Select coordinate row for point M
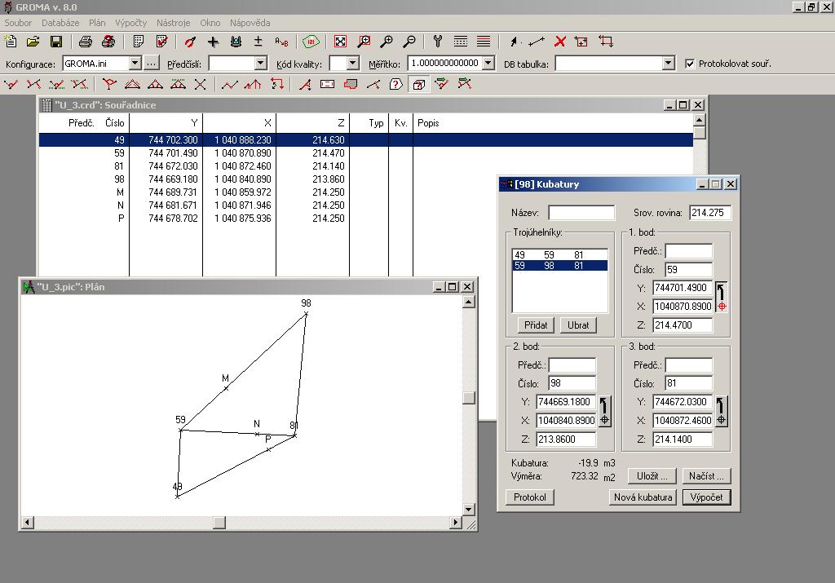 (366, 192)
